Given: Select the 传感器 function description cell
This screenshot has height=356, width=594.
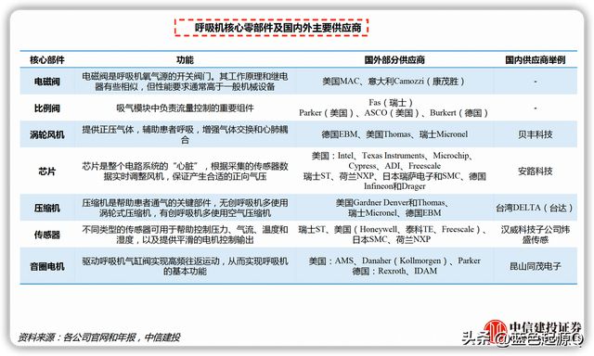Looking at the screenshot, I should 185,235.
